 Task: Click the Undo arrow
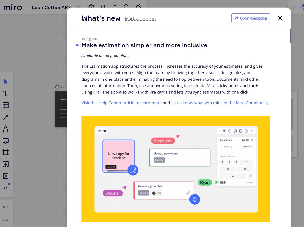click(6, 207)
